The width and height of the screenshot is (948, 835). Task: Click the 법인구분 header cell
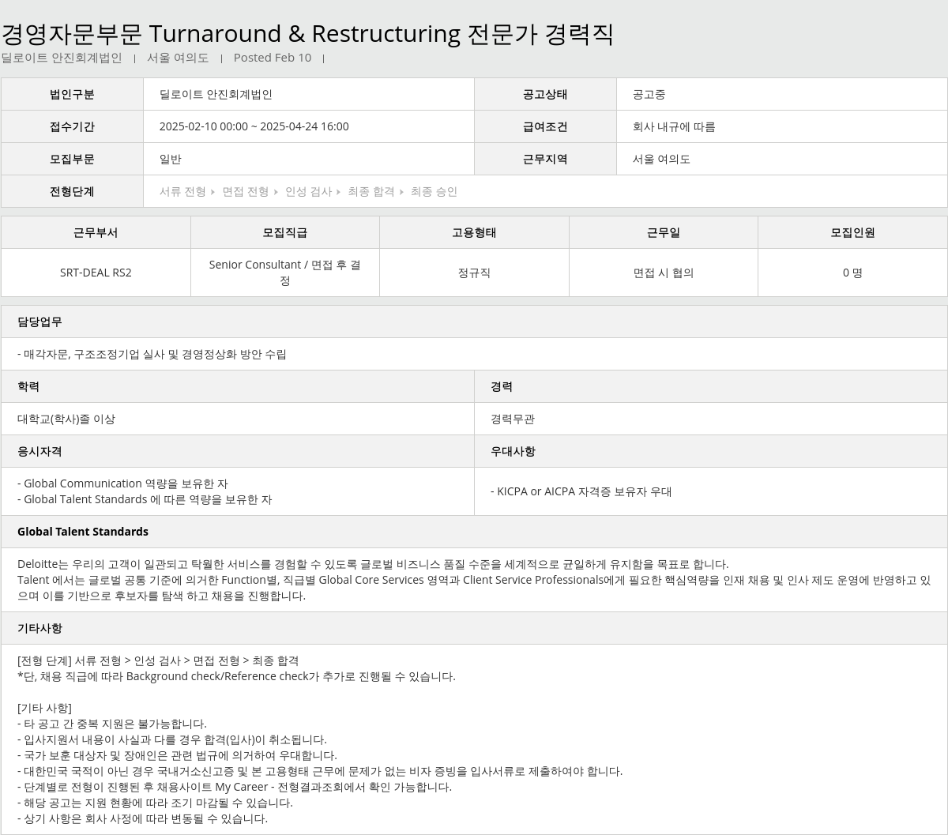(72, 94)
